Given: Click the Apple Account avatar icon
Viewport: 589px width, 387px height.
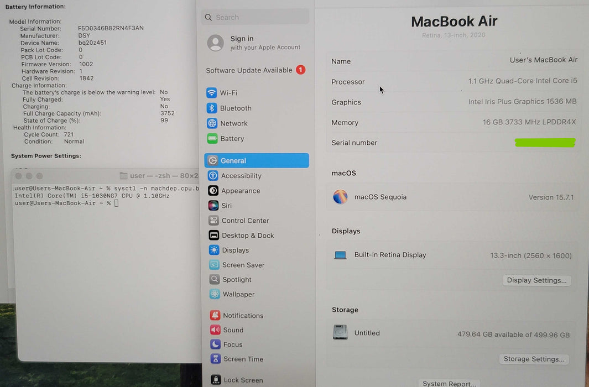Looking at the screenshot, I should [x=216, y=43].
